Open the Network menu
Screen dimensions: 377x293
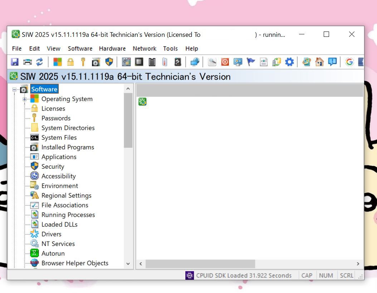click(144, 49)
